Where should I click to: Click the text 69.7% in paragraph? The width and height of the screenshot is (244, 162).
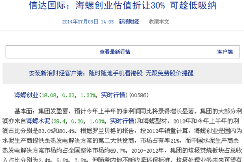coord(118,151)
